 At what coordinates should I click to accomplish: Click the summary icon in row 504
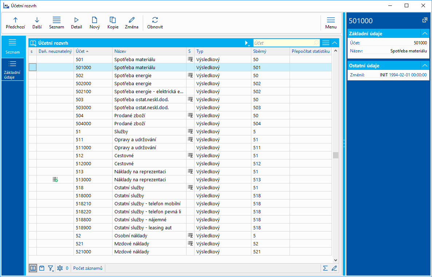point(190,115)
